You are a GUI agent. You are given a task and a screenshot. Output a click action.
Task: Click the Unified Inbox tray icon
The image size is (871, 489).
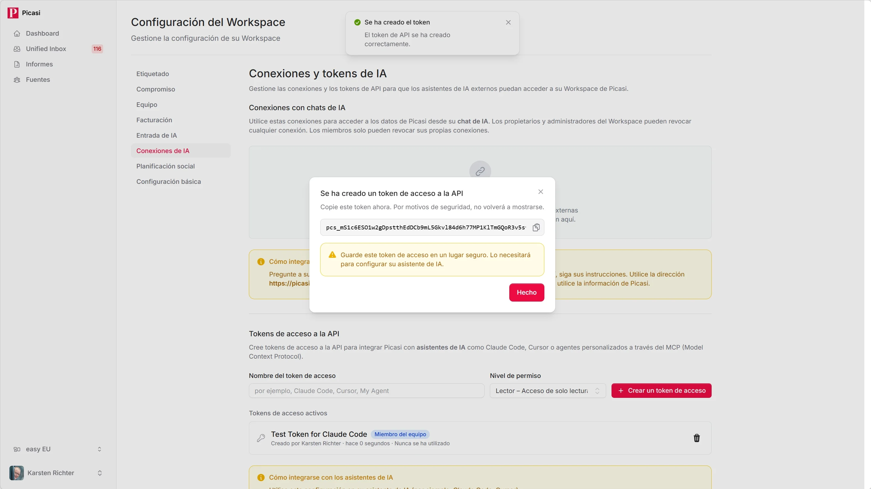pos(17,49)
